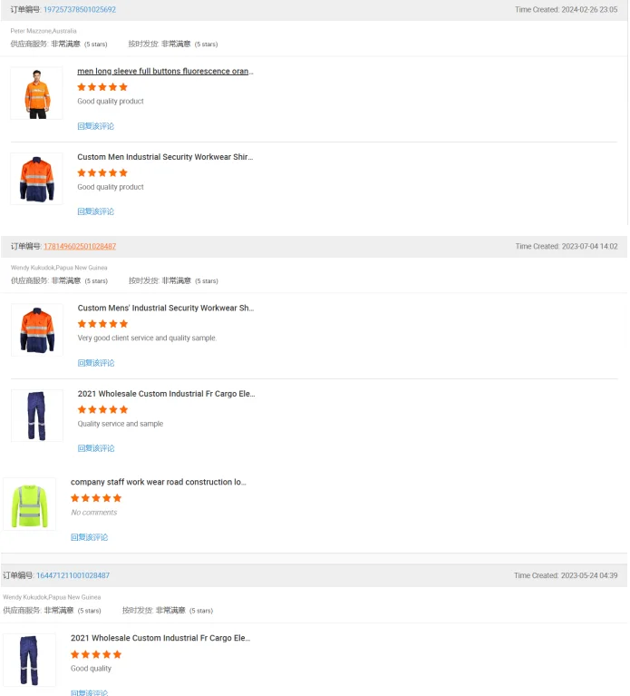Screen dimensions: 630x696
Task: Click the all-orange long sleeve shirt thumbnail
Action: click(x=36, y=93)
